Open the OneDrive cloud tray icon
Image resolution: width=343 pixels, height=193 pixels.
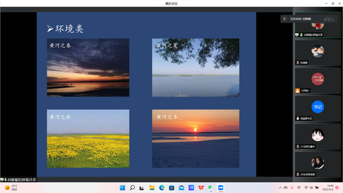(286, 188)
